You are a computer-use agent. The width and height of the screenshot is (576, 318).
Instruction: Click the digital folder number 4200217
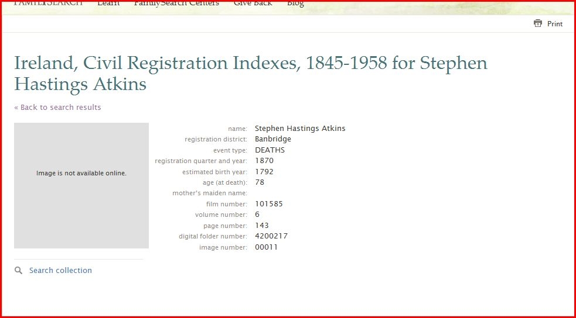pyautogui.click(x=271, y=236)
